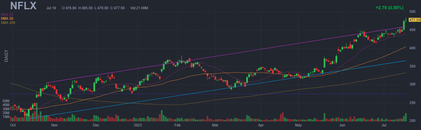The image size is (421, 130).
Task: Click the 350 price axis label
Action: pyautogui.click(x=412, y=66)
